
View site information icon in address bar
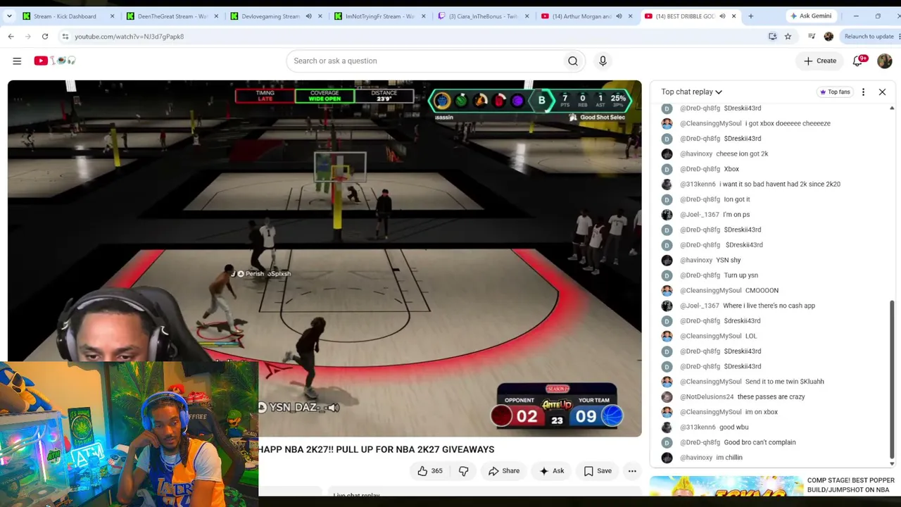click(65, 37)
